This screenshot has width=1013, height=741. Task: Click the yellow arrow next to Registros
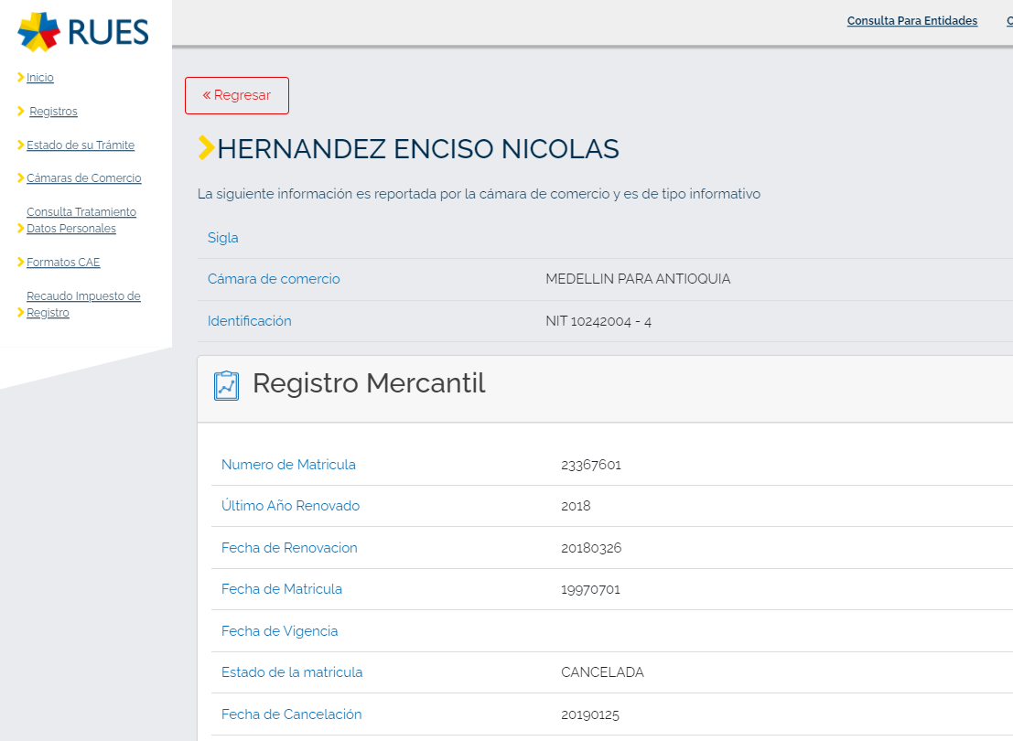(21, 112)
